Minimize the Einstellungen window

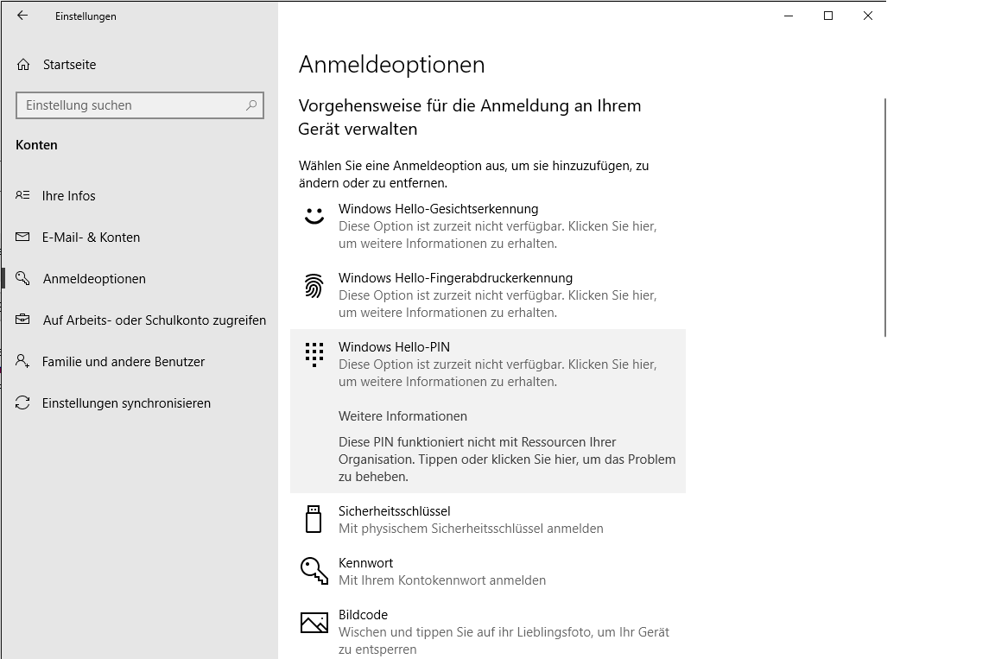(789, 16)
